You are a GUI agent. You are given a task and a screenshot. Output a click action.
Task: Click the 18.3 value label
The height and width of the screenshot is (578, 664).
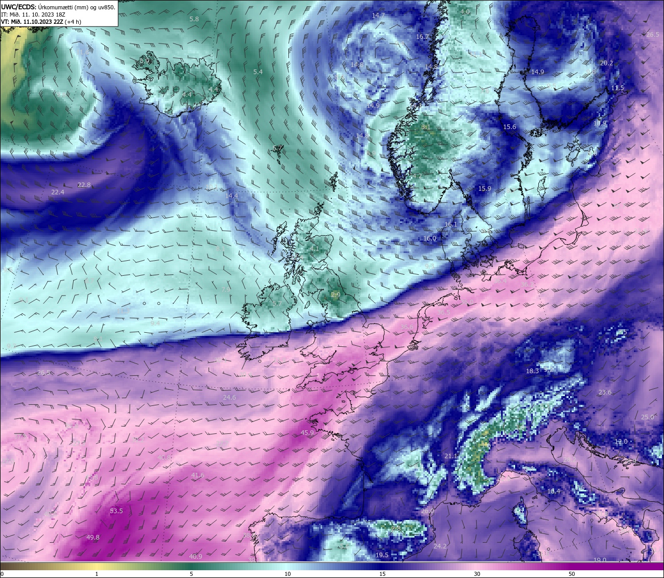pyautogui.click(x=532, y=371)
